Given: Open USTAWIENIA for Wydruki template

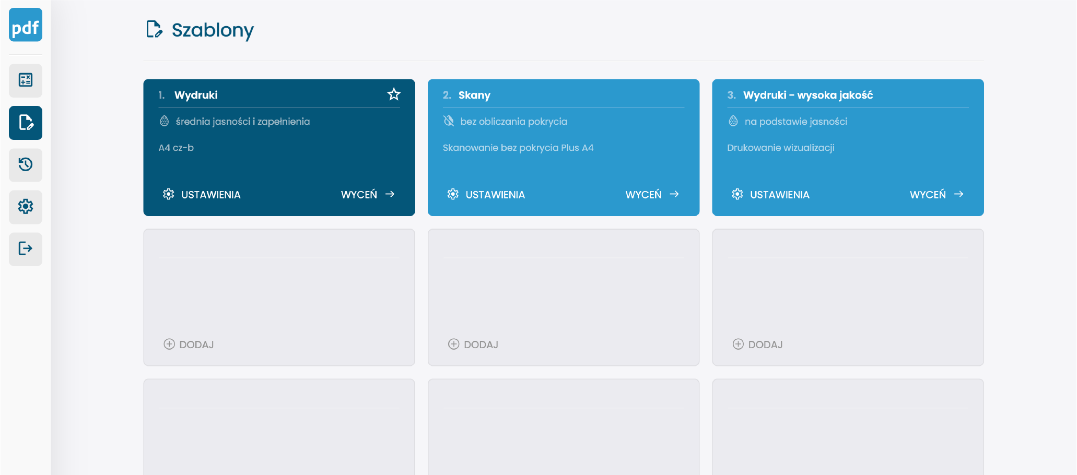Looking at the screenshot, I should click(202, 195).
